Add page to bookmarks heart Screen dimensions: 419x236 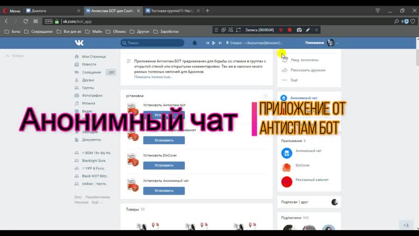[413, 22]
